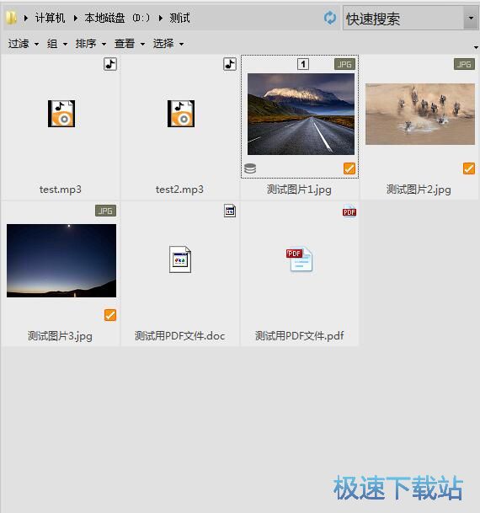Uncheck the orange checkbox on 测试图片3.jpg

[x=110, y=315]
